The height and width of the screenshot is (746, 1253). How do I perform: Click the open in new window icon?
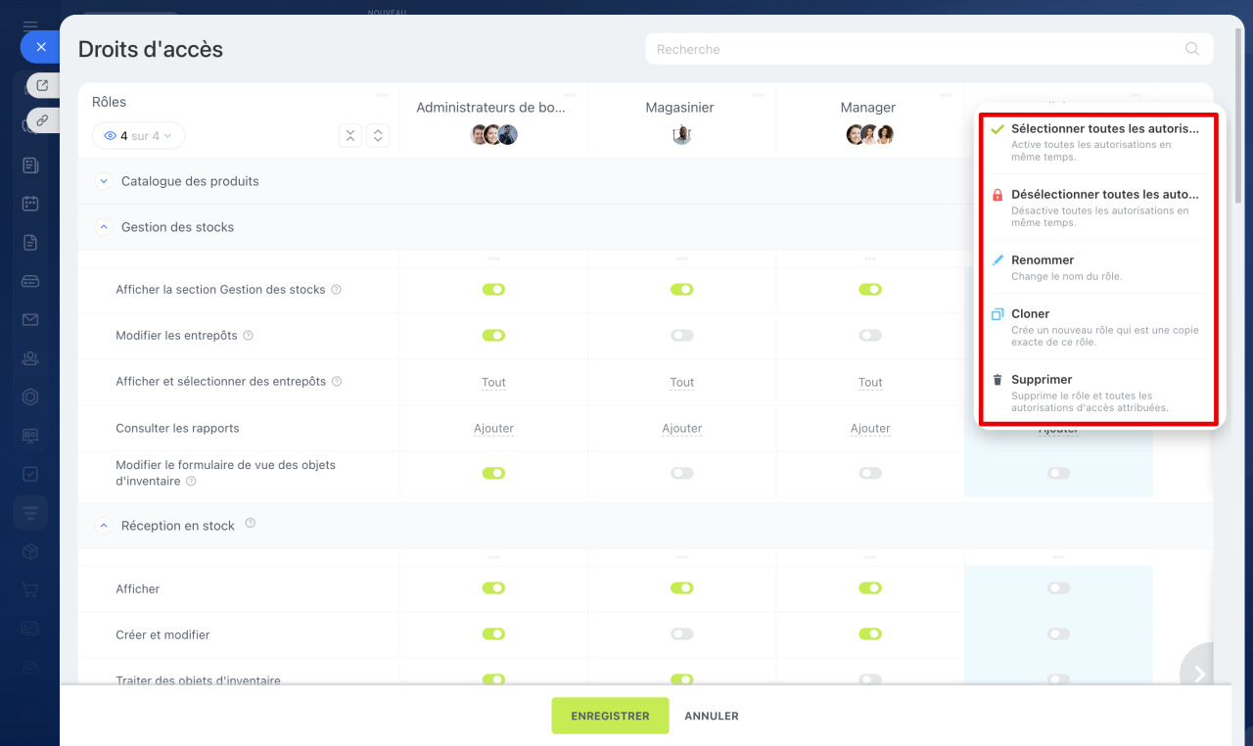point(42,86)
